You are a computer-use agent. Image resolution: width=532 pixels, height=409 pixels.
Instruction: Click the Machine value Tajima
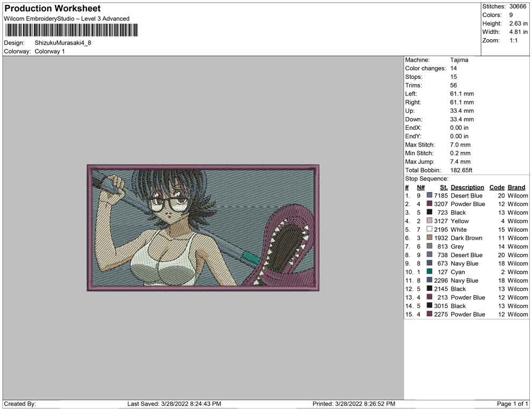pyautogui.click(x=459, y=60)
